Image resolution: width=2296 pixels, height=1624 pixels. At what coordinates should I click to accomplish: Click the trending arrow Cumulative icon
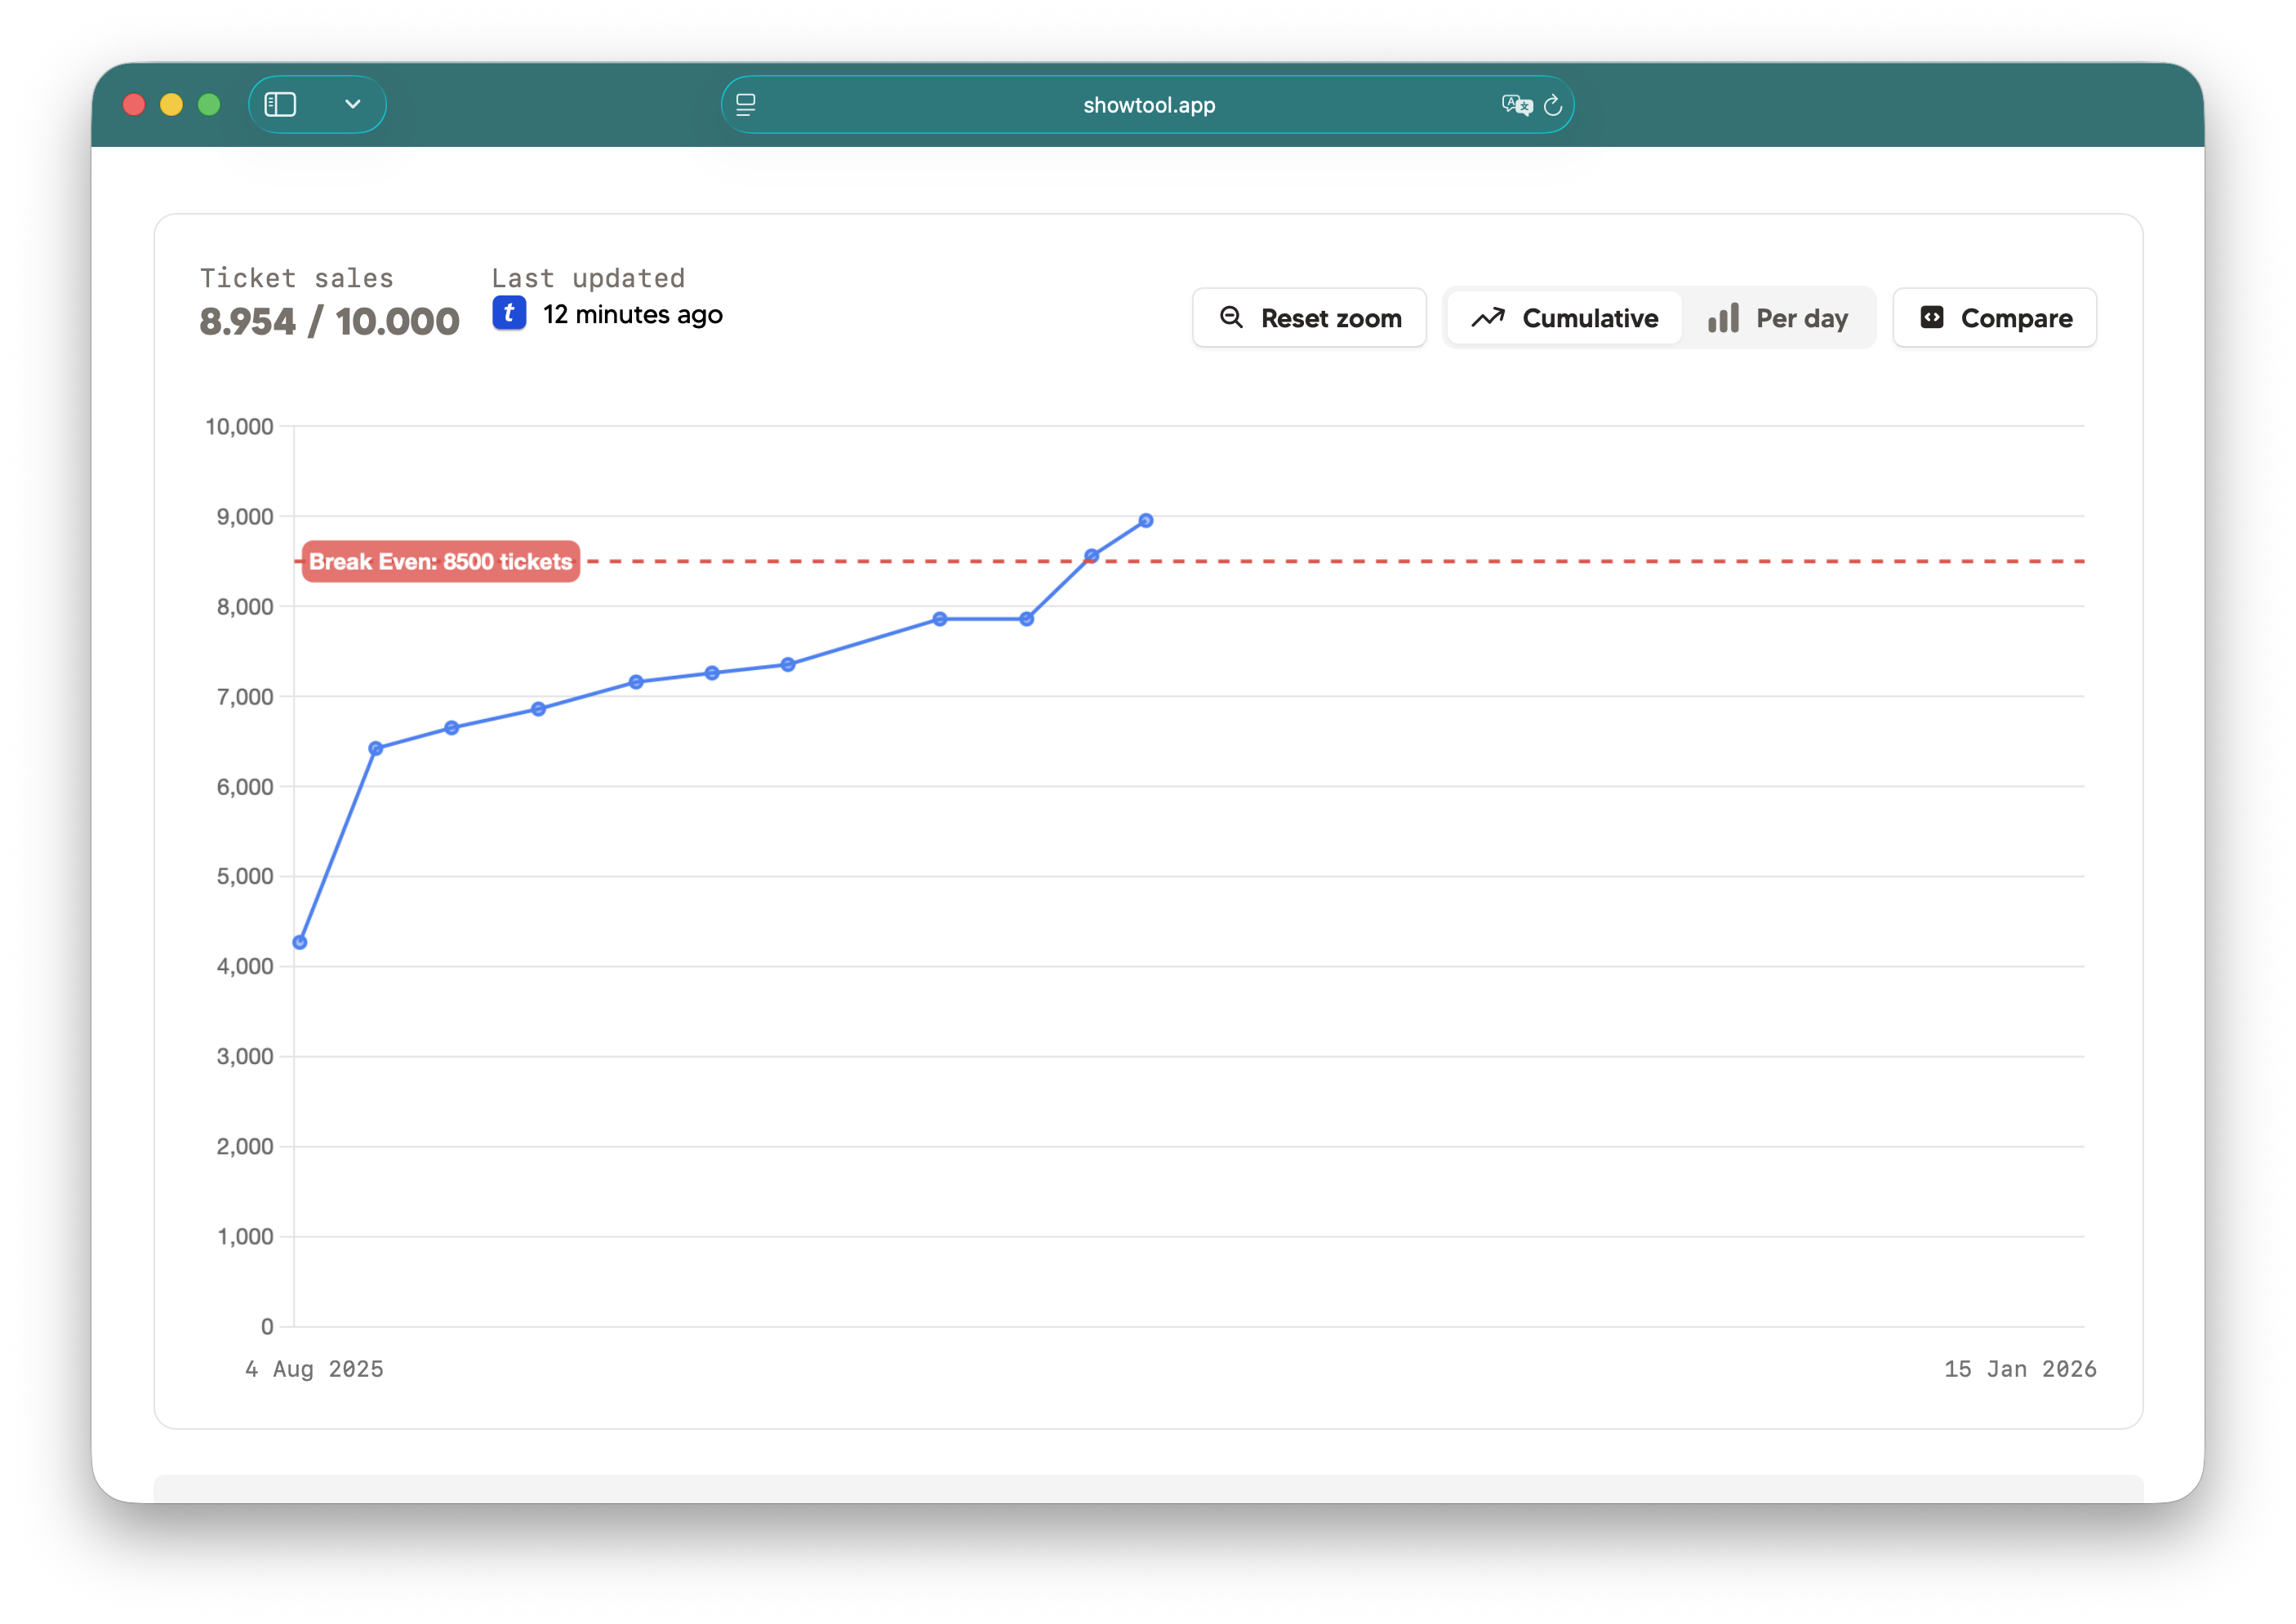point(1488,318)
